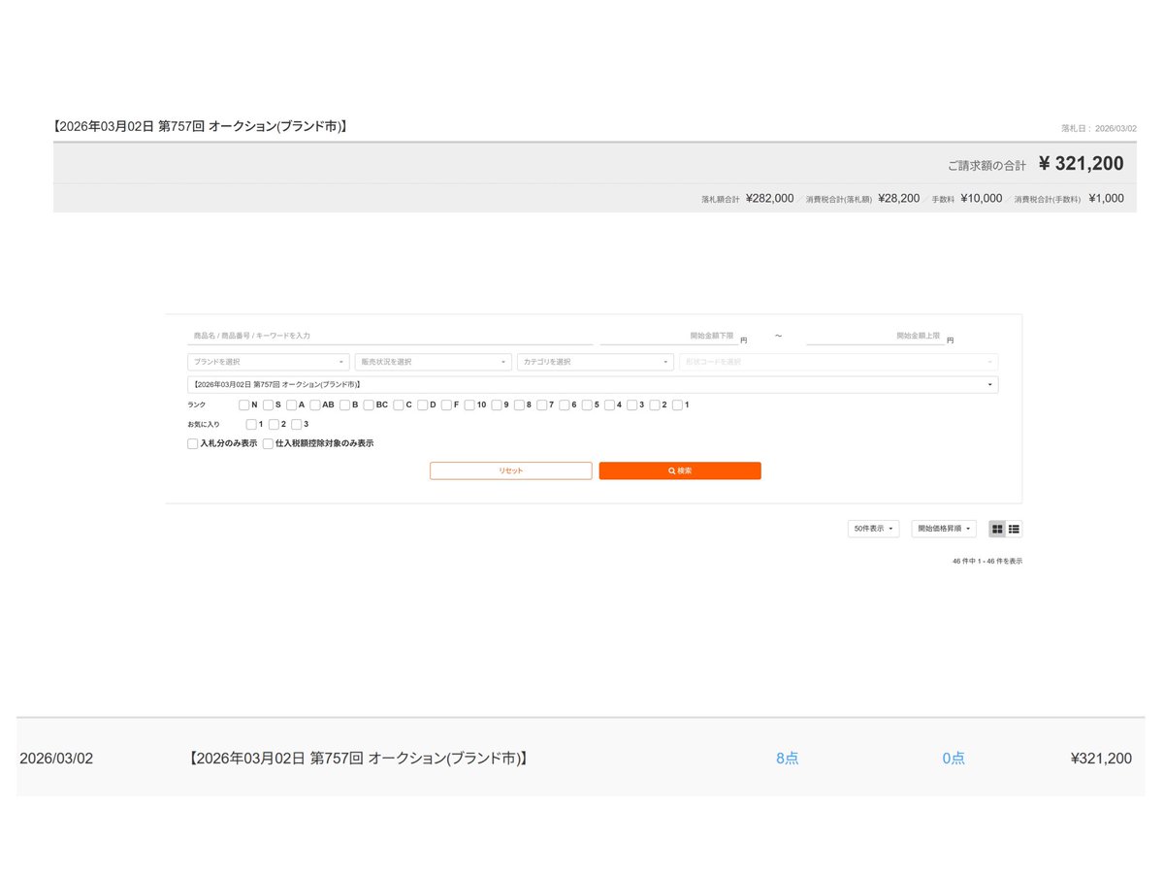Click the リセット button

point(511,470)
